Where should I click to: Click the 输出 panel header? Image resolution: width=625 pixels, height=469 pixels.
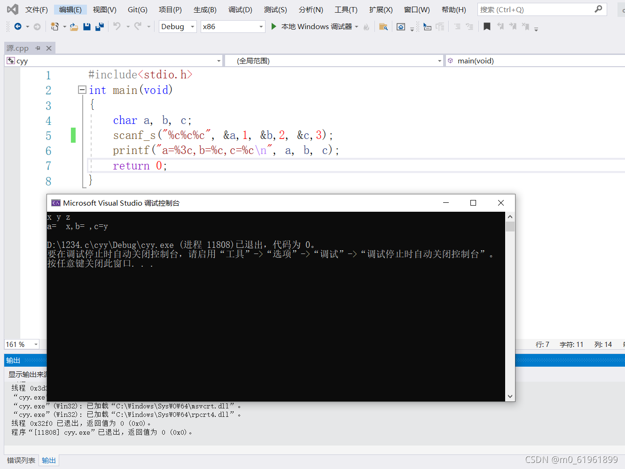click(x=13, y=361)
